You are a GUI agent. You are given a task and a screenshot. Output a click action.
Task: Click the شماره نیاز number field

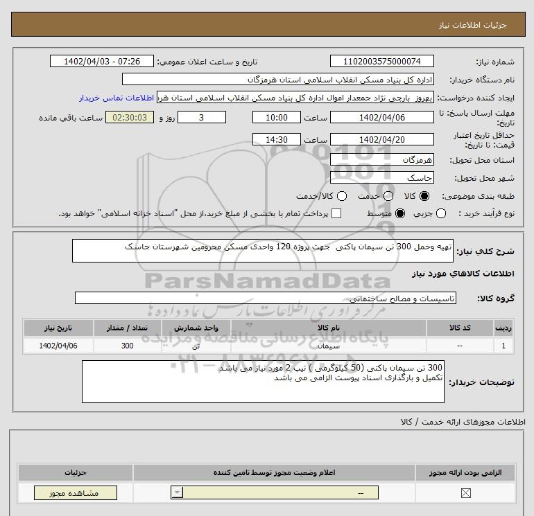coord(381,61)
